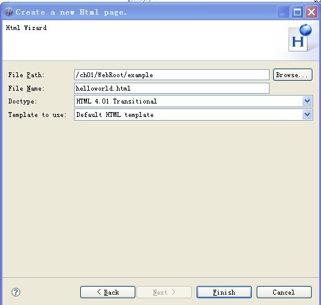Image resolution: width=321 pixels, height=305 pixels.
Task: Cancel the Html Wizard
Action: 284,292
